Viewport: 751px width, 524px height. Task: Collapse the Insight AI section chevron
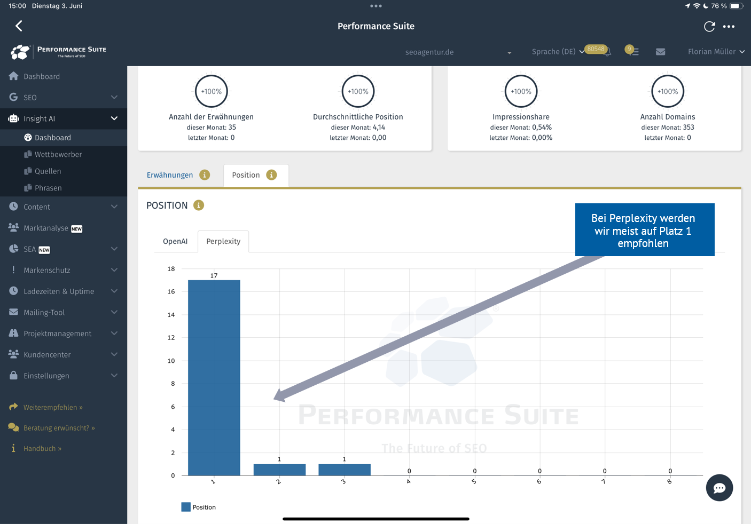tap(114, 118)
